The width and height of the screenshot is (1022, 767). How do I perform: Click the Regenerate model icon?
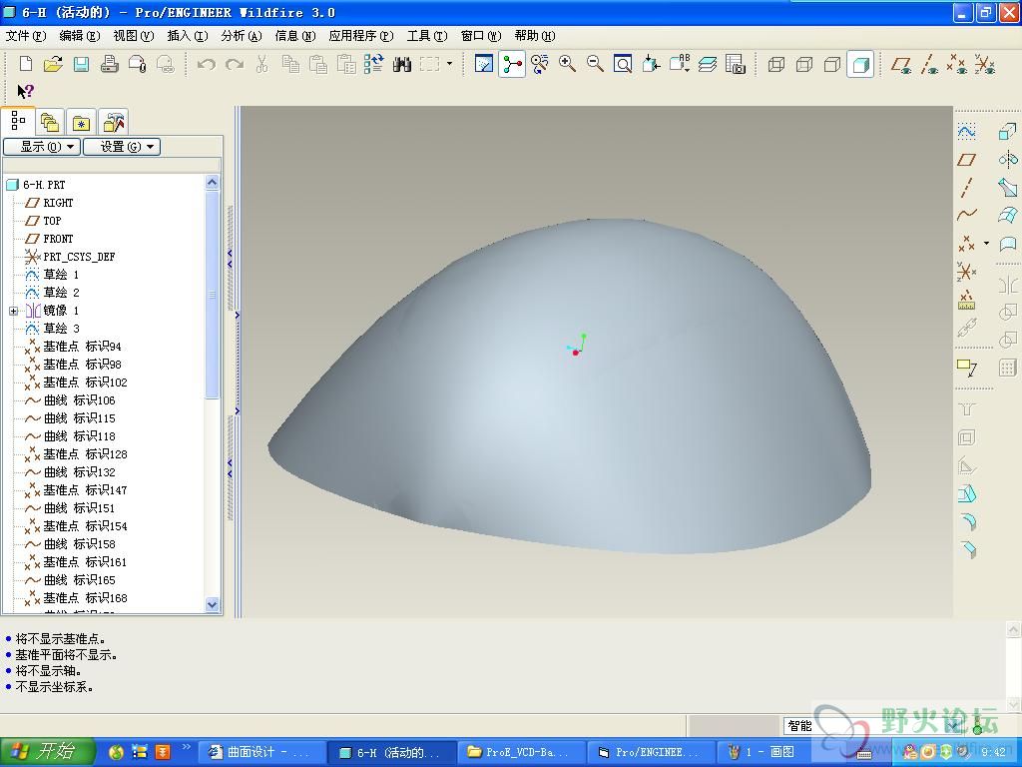coord(373,64)
